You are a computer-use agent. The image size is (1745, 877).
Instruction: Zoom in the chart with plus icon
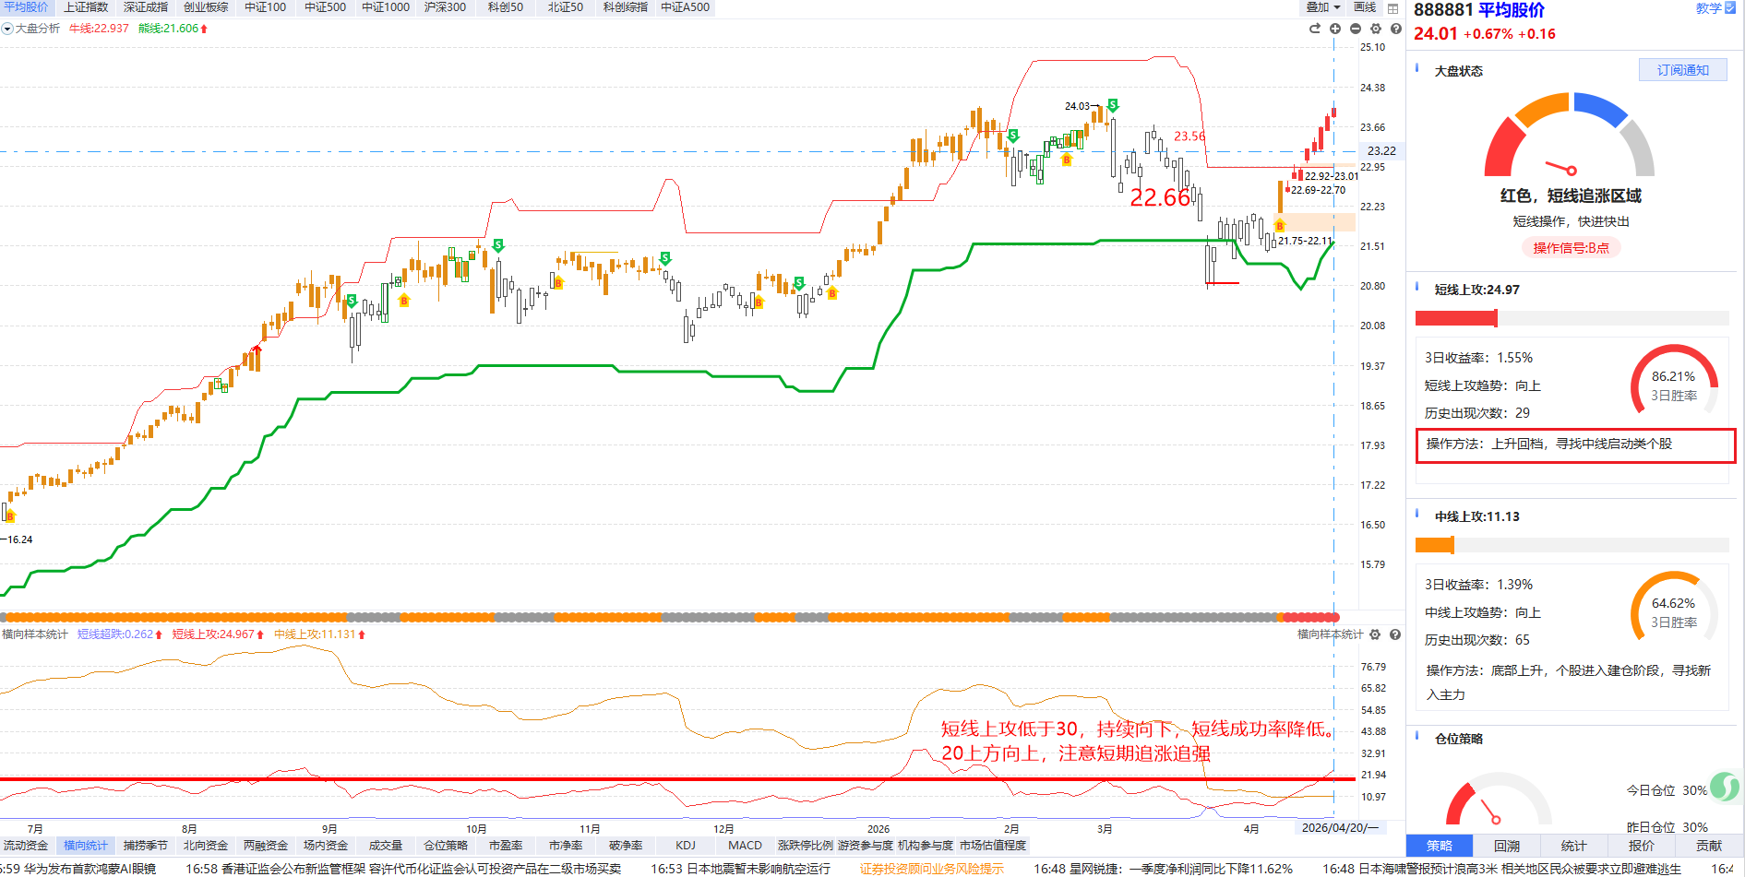[1335, 29]
